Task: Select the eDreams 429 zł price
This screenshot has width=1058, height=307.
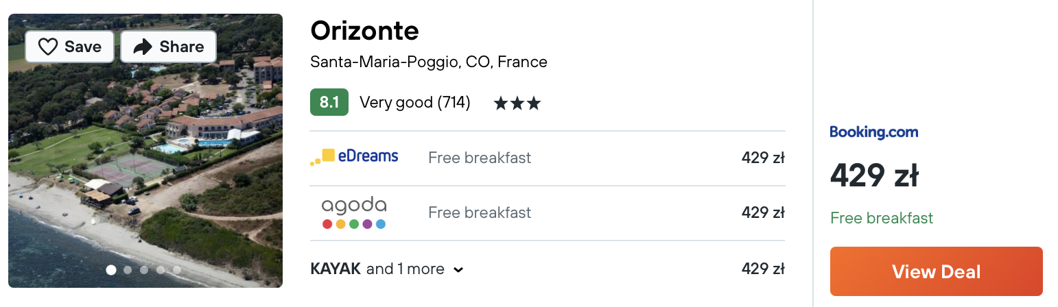Action: click(763, 158)
